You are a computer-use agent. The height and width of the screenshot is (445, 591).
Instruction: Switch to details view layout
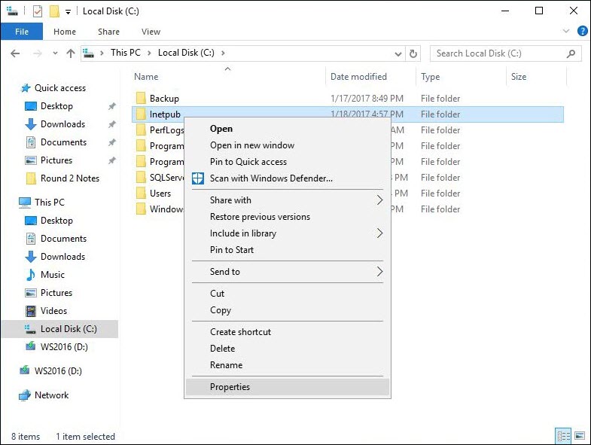tap(563, 436)
